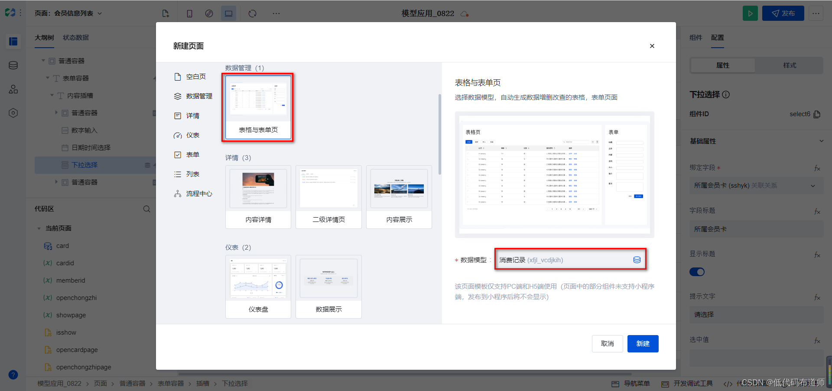Close the 新建页面 dialog
Image resolution: width=832 pixels, height=391 pixels.
652,46
